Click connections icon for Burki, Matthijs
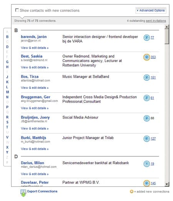The image size is (173, 201). click(x=146, y=139)
